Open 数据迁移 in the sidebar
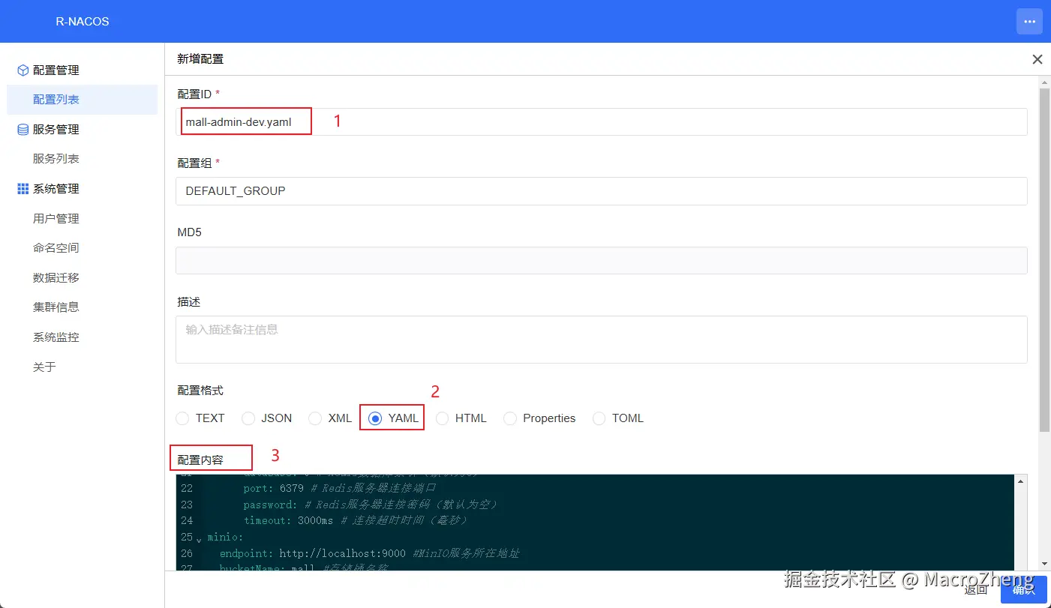The image size is (1051, 608). tap(82, 278)
